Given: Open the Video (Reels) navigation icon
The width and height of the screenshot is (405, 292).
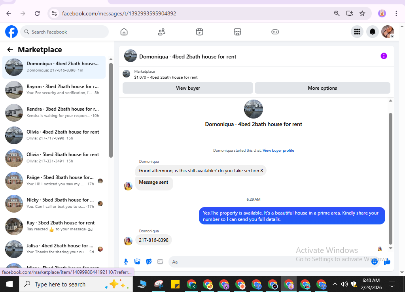Looking at the screenshot, I should (199, 32).
